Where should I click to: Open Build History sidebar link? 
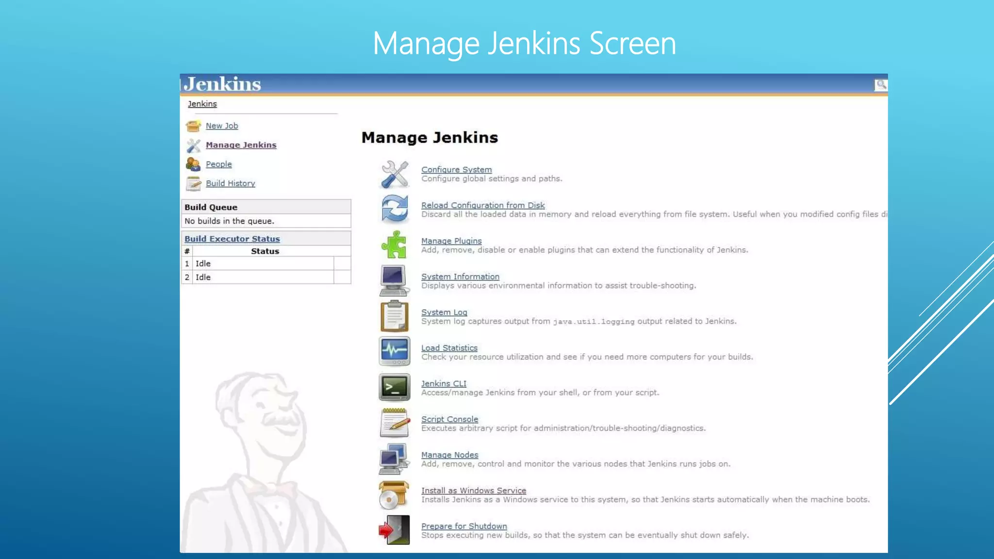(230, 183)
